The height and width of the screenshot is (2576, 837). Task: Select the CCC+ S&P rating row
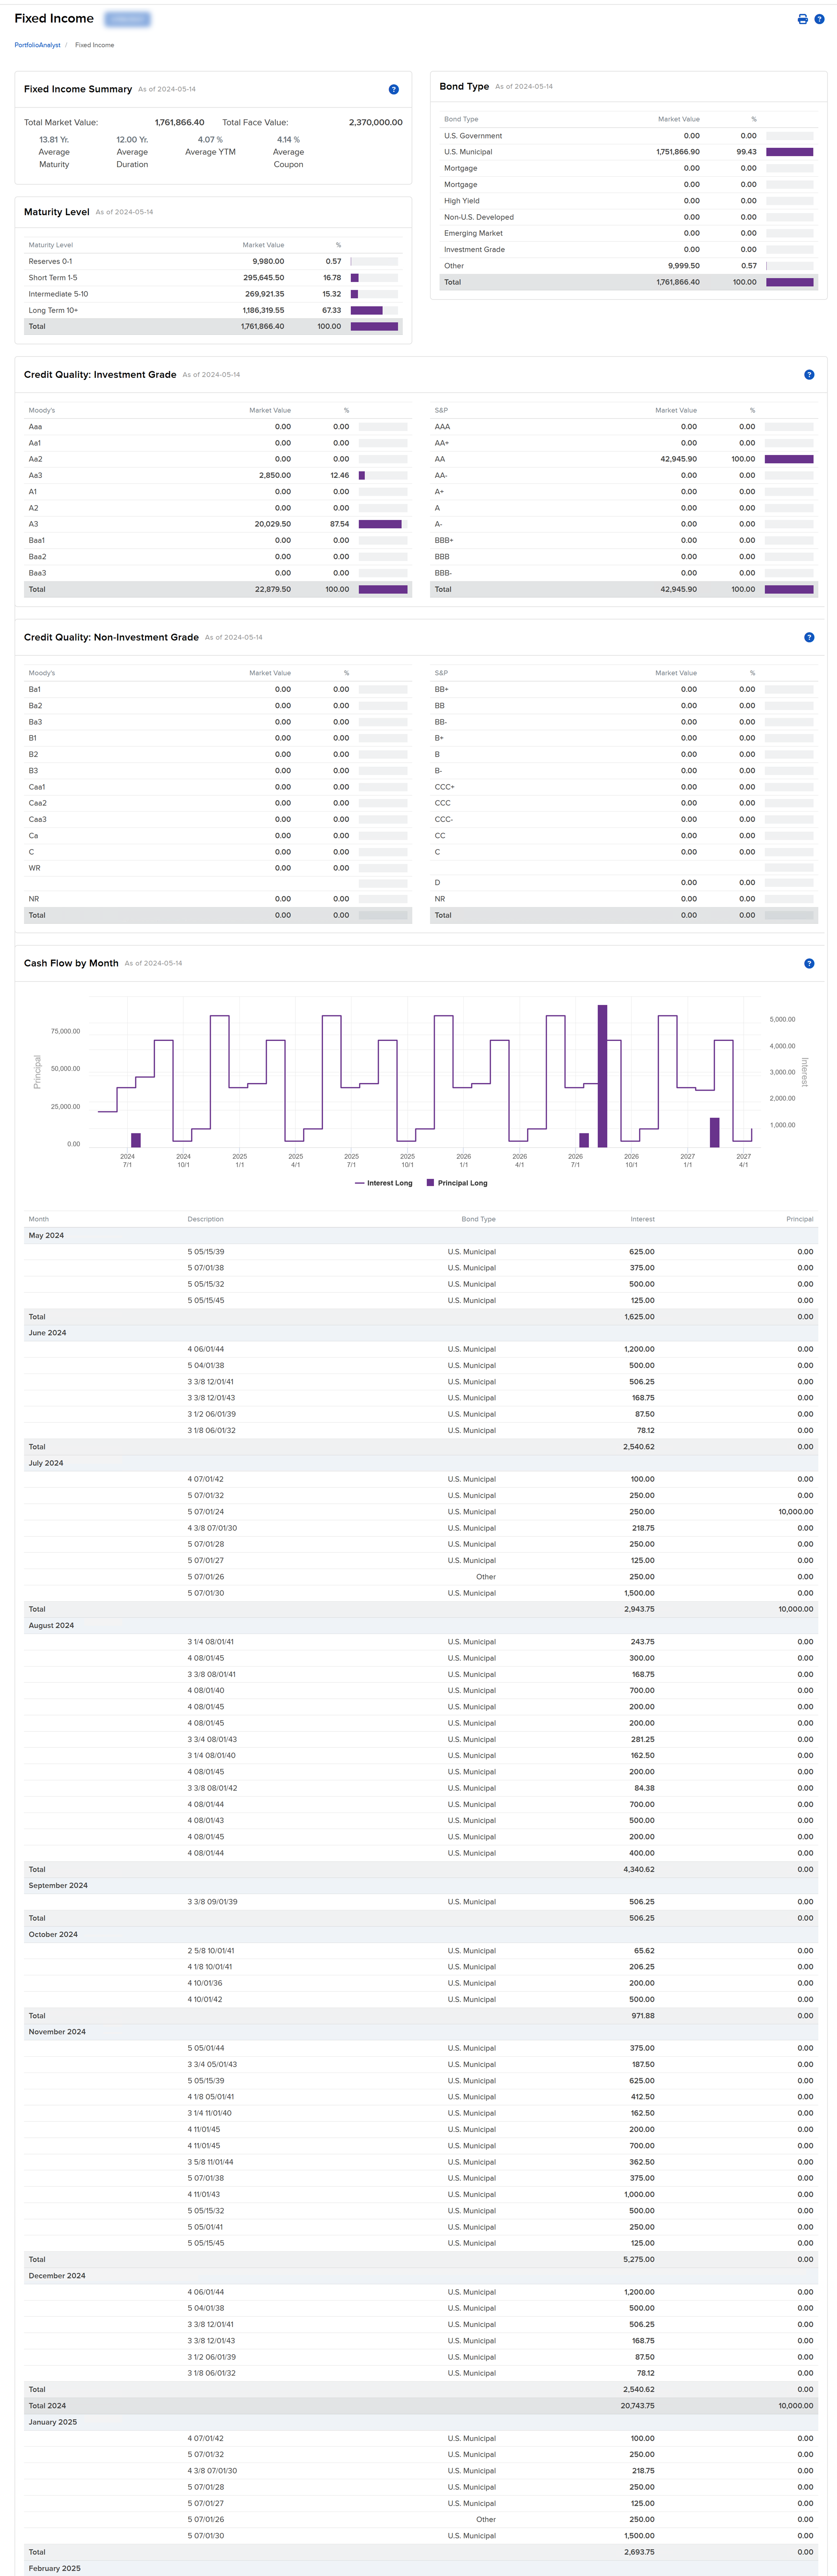(623, 787)
